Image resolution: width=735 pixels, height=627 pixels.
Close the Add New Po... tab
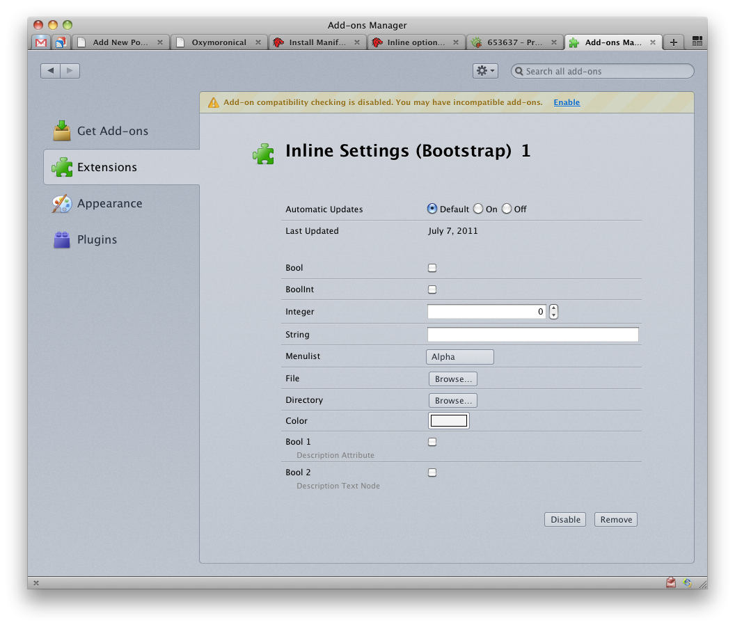(160, 42)
